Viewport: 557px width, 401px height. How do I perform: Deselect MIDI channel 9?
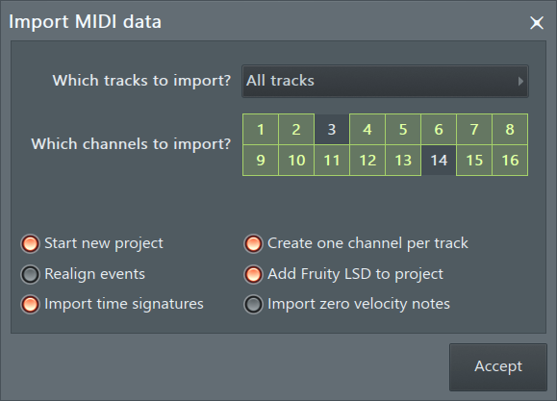click(261, 161)
